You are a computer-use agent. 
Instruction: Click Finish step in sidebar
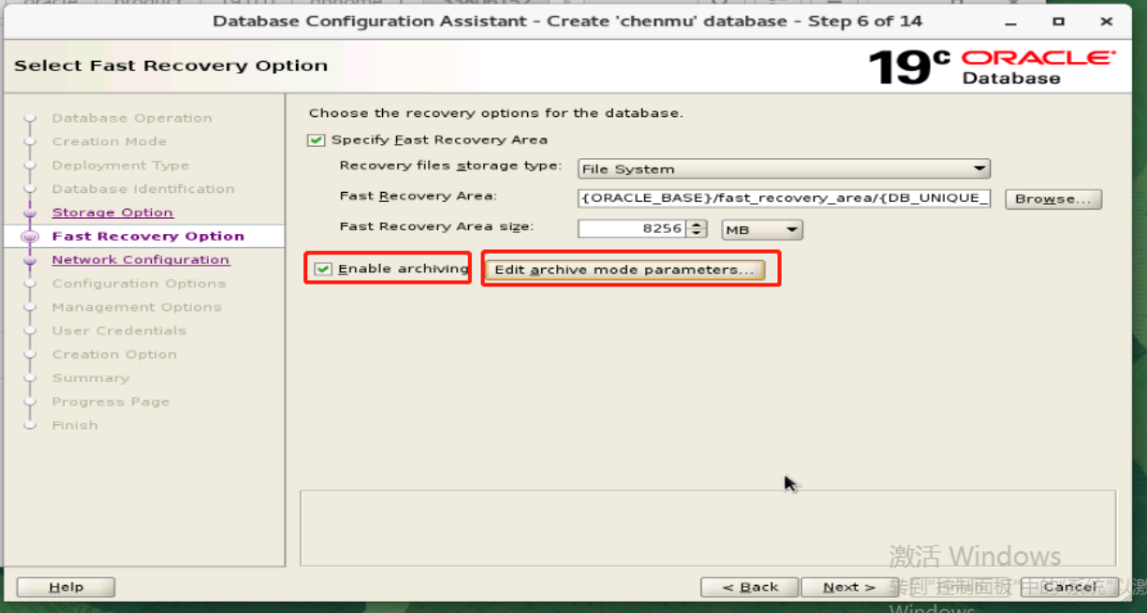point(75,425)
